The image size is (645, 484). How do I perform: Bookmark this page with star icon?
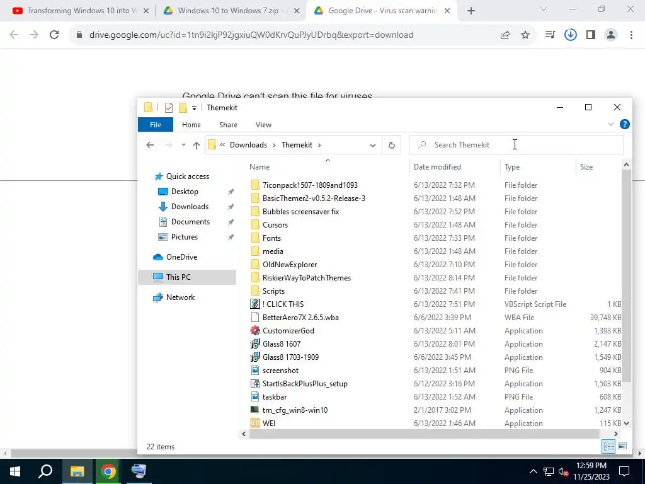[x=525, y=35]
